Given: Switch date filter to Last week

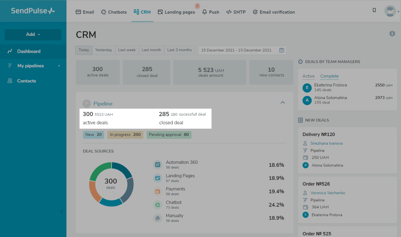Looking at the screenshot, I should point(127,50).
